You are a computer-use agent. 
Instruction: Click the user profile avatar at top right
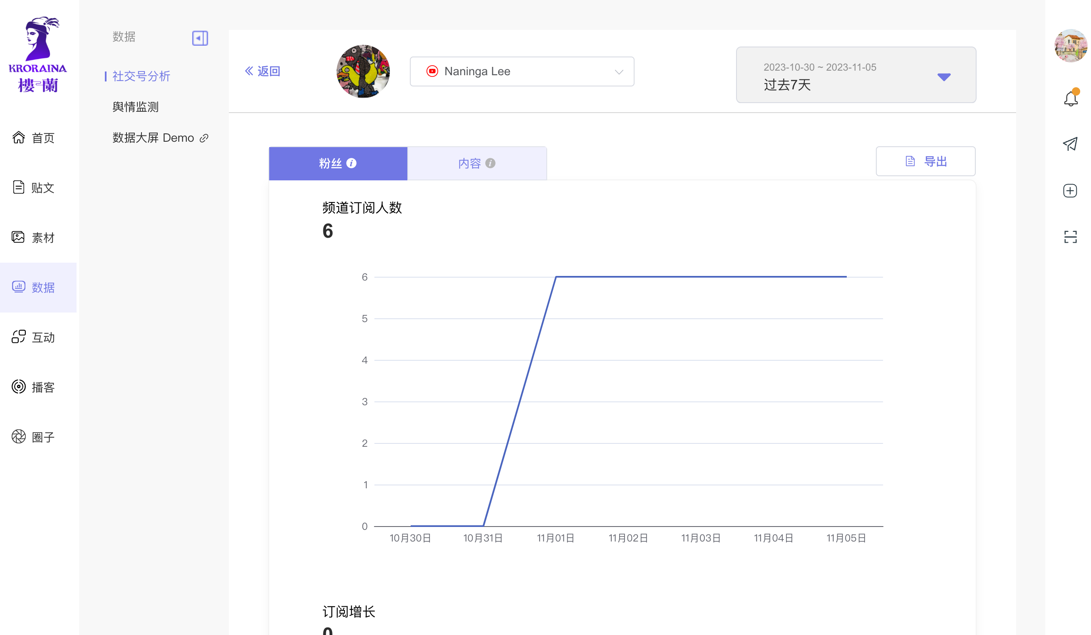click(1070, 46)
